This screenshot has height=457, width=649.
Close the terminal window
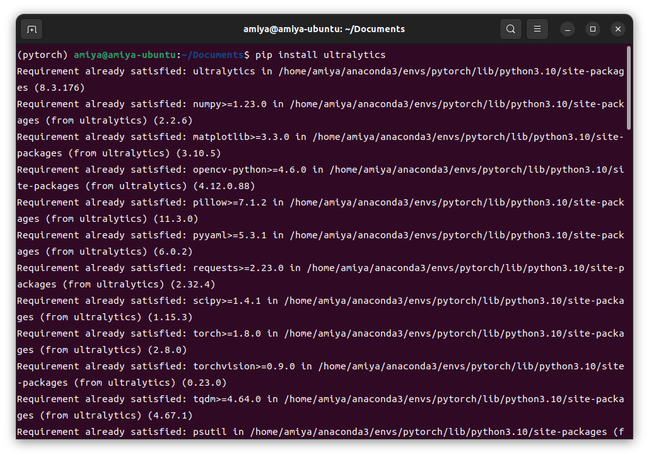[617, 29]
